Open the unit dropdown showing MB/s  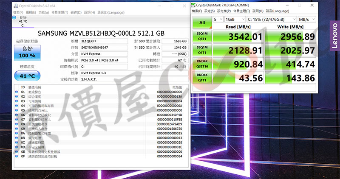tap(307, 19)
